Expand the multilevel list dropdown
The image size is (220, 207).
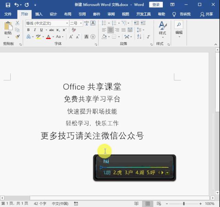pos(128,23)
